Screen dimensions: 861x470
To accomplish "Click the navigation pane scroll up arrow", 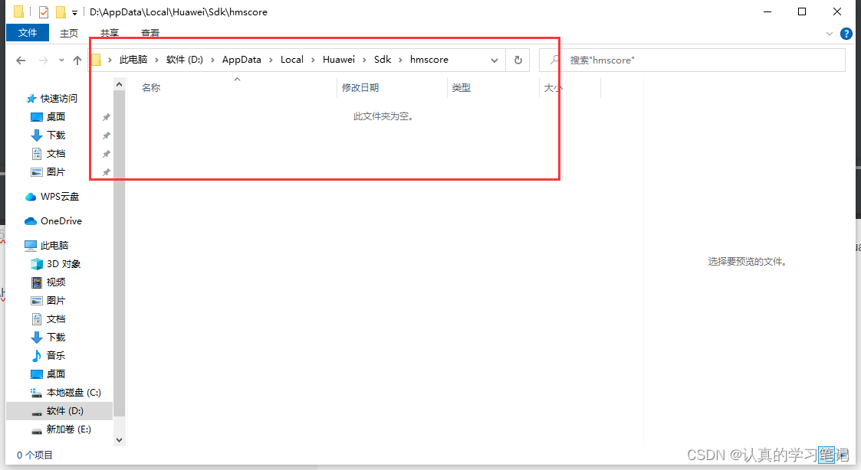I will point(119,84).
